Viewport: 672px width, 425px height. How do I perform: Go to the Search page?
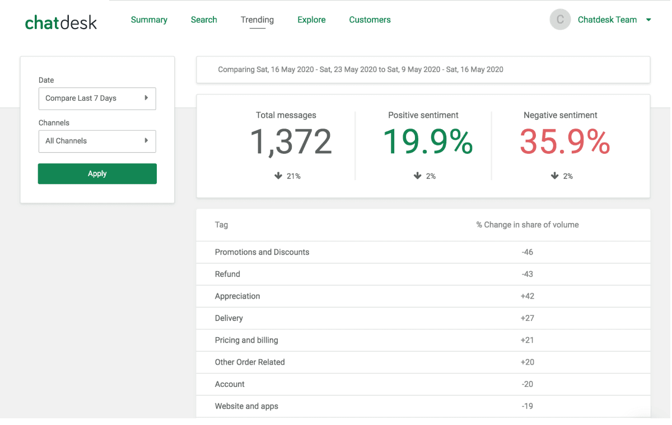[x=204, y=20]
